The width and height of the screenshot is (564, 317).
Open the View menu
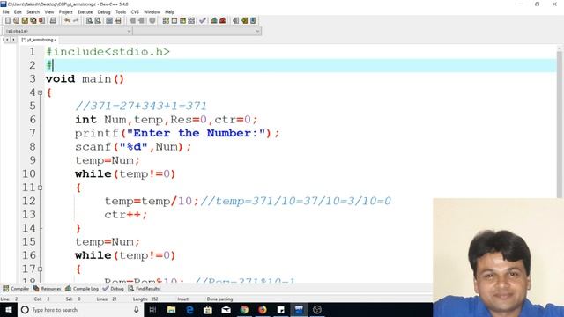point(49,11)
